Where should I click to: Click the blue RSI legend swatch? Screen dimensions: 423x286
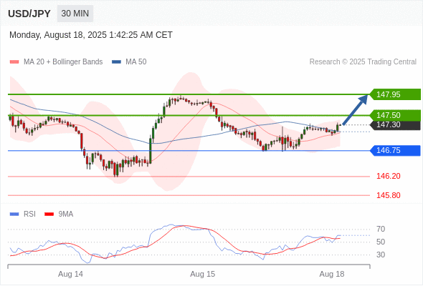click(x=14, y=214)
